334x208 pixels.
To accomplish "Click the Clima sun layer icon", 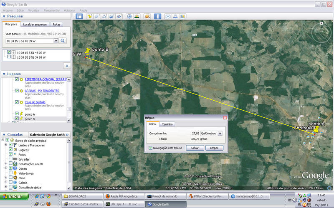I will (x=15, y=178).
